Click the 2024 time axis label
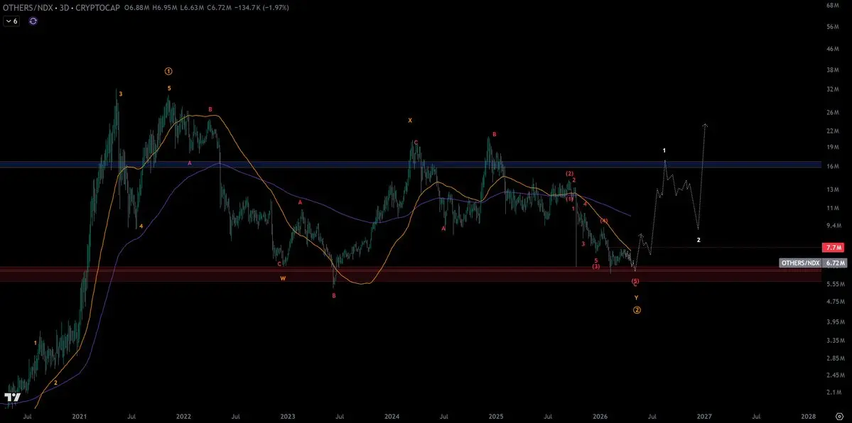The height and width of the screenshot is (423, 852). click(392, 417)
